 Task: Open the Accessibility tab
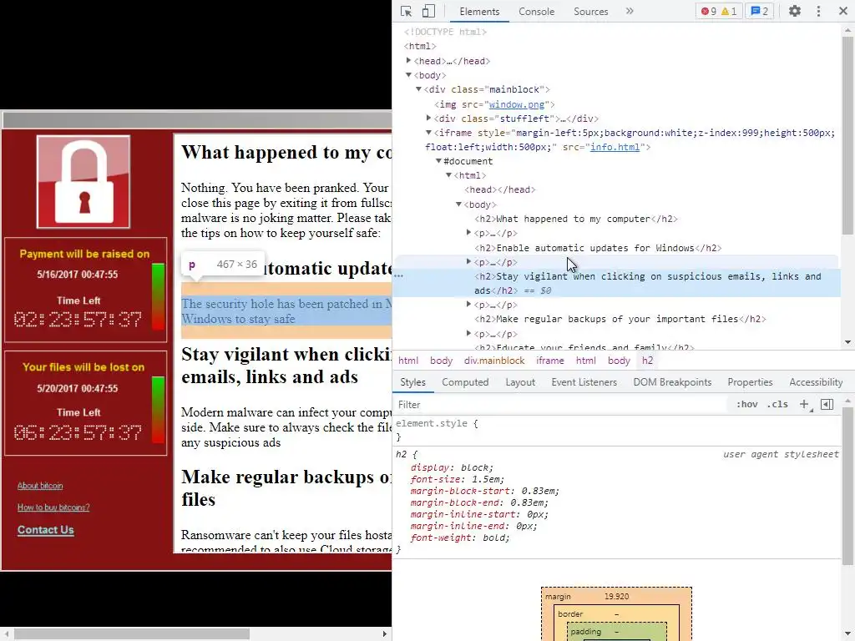(816, 382)
